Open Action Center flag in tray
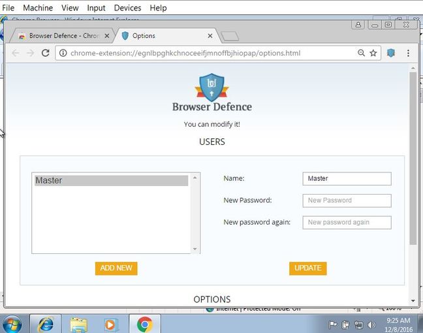This screenshot has height=333, width=423. point(333,325)
